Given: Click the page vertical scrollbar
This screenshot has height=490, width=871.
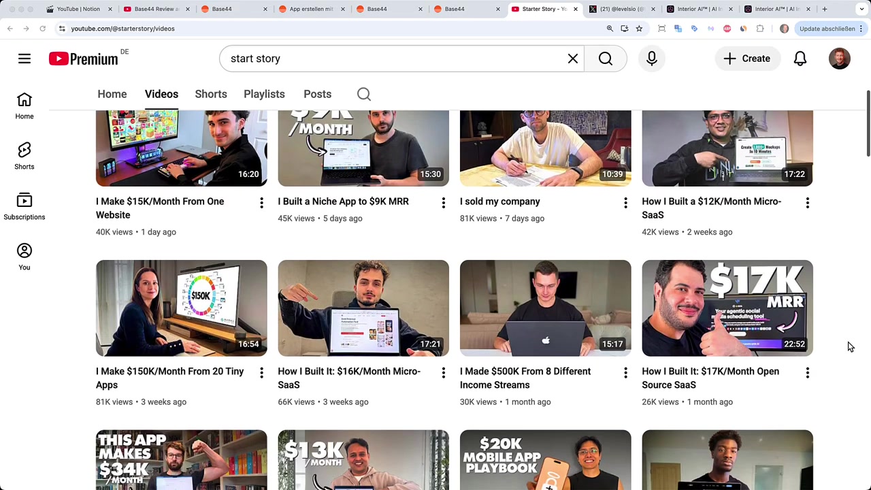Looking at the screenshot, I should point(868,122).
